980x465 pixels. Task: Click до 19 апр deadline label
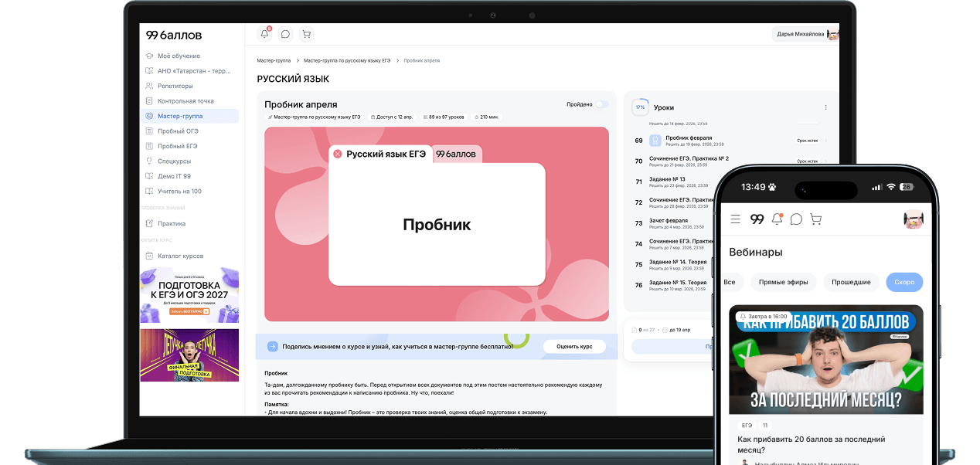[x=681, y=330]
